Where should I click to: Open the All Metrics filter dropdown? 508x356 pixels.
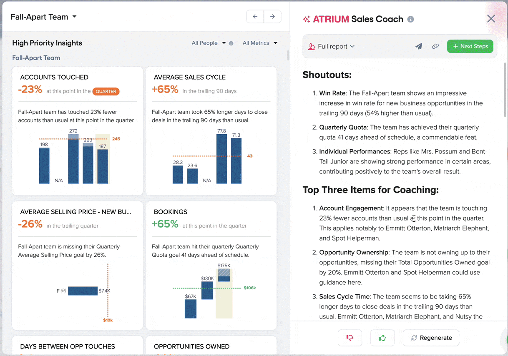tap(260, 43)
